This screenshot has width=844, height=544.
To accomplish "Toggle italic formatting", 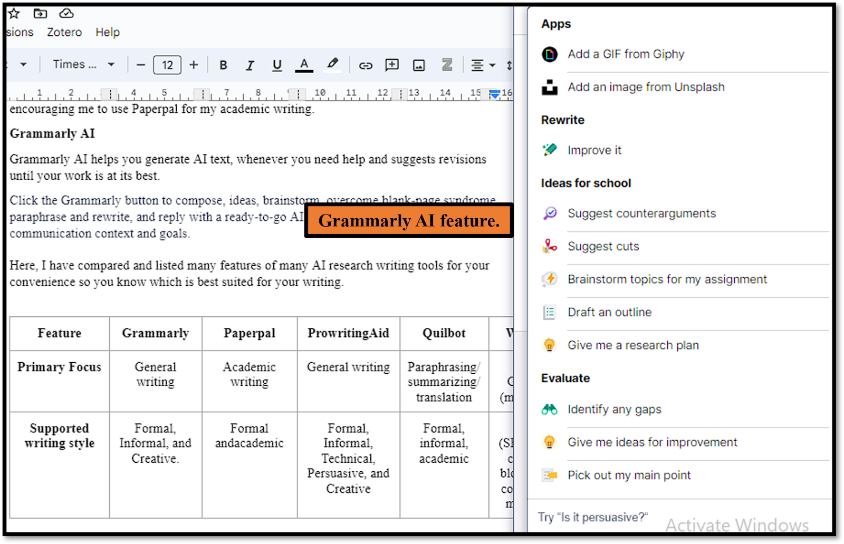I will click(250, 64).
